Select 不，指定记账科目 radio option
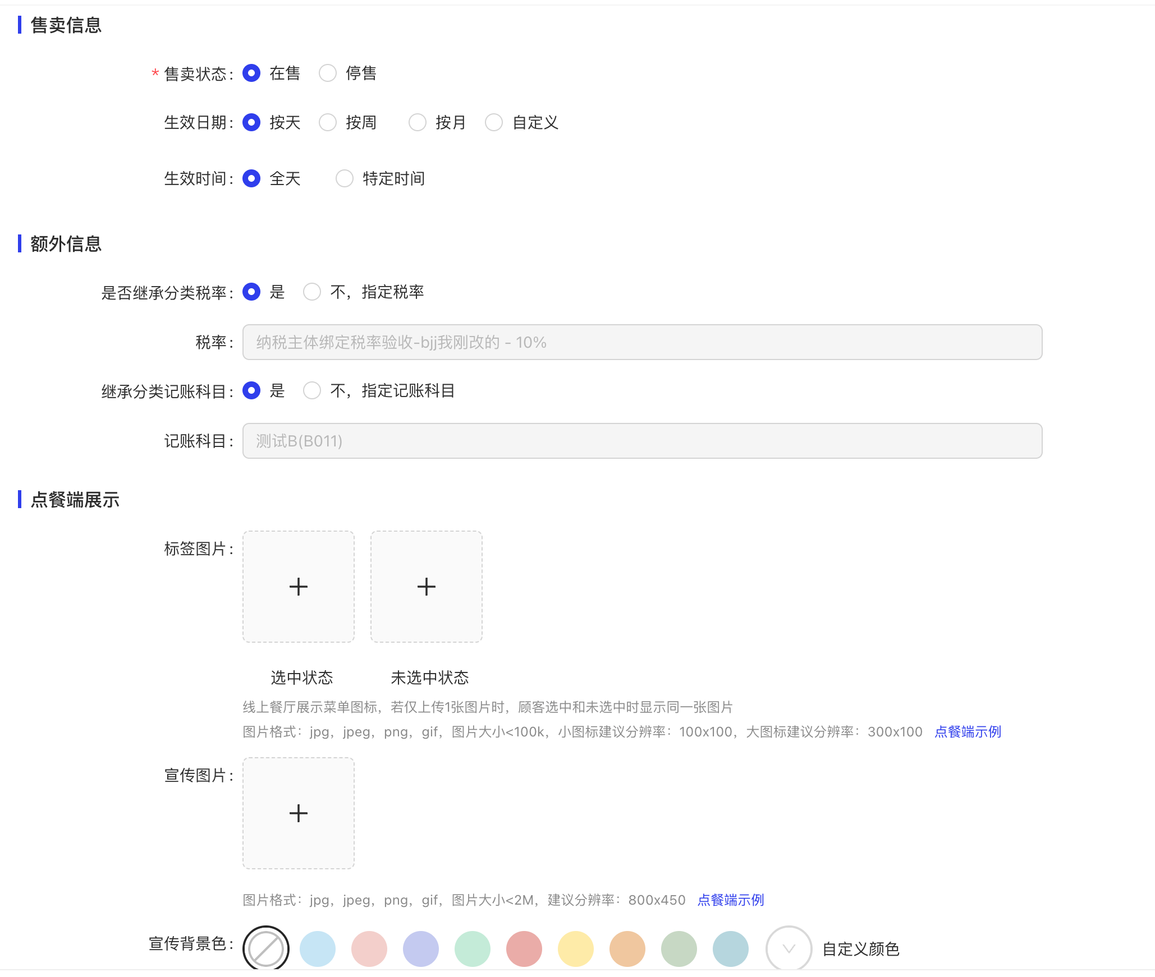The image size is (1155, 977). [312, 390]
